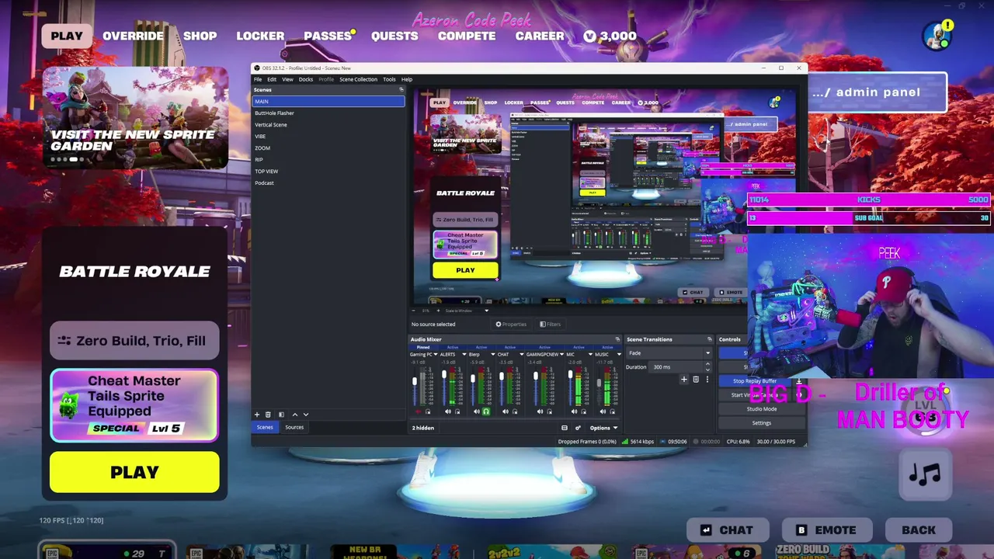Screen dimensions: 994x559
Task: Open the Scene Collection menu
Action: pyautogui.click(x=358, y=79)
